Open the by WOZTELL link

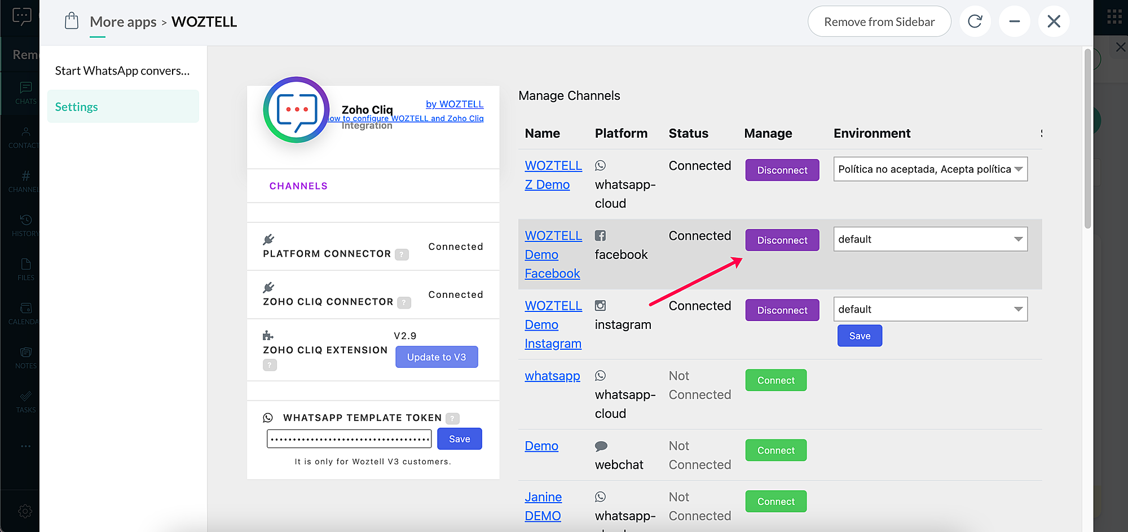click(x=455, y=104)
